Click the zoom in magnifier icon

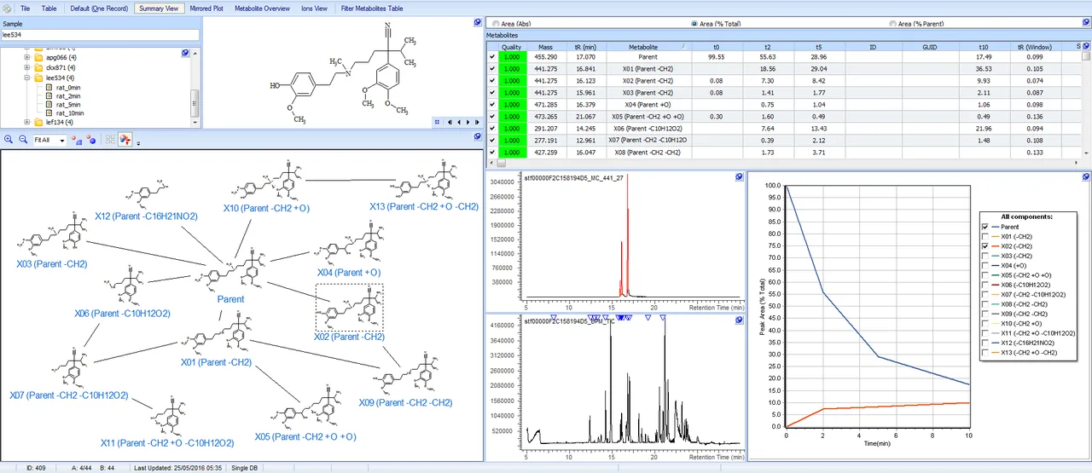tap(9, 139)
